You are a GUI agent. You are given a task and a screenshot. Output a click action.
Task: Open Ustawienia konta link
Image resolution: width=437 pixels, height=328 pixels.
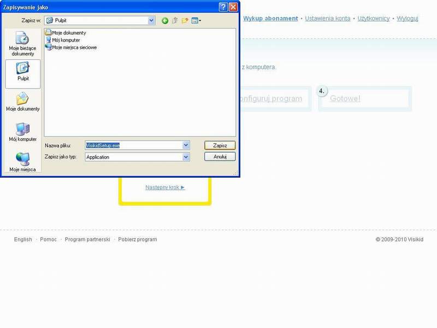[327, 19]
